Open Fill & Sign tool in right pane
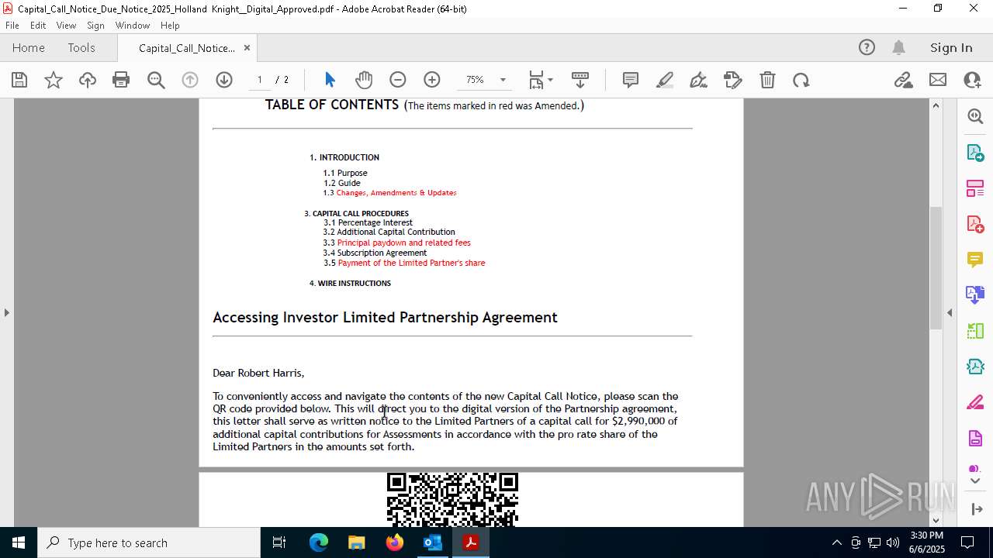993x558 pixels. click(x=975, y=401)
